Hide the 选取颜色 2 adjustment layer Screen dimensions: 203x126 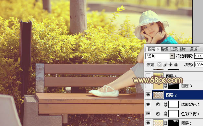pyautogui.click(x=148, y=104)
